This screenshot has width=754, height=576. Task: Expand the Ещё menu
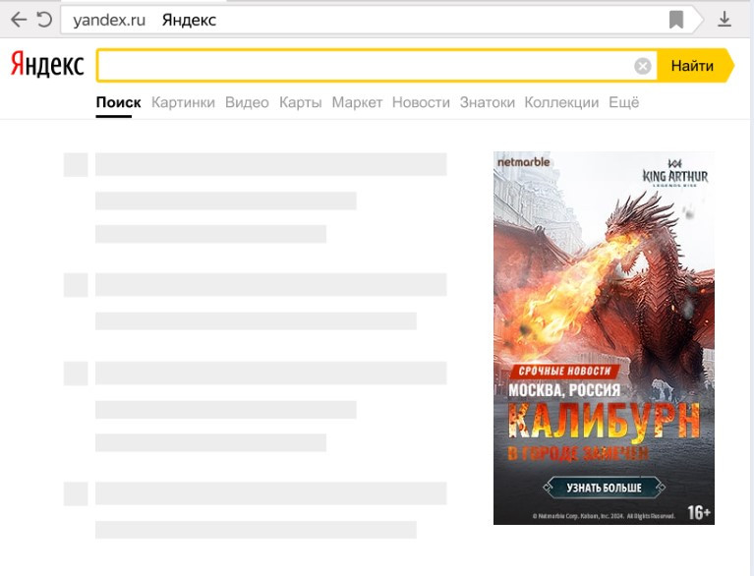click(x=623, y=102)
